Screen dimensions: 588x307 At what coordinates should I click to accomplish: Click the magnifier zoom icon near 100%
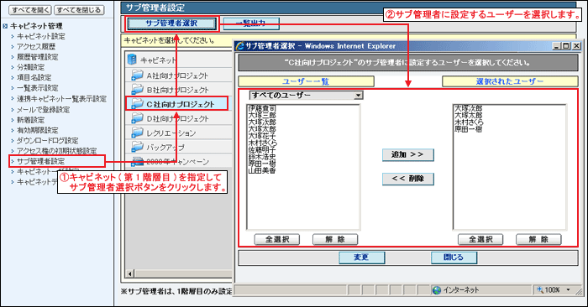[x=540, y=289]
